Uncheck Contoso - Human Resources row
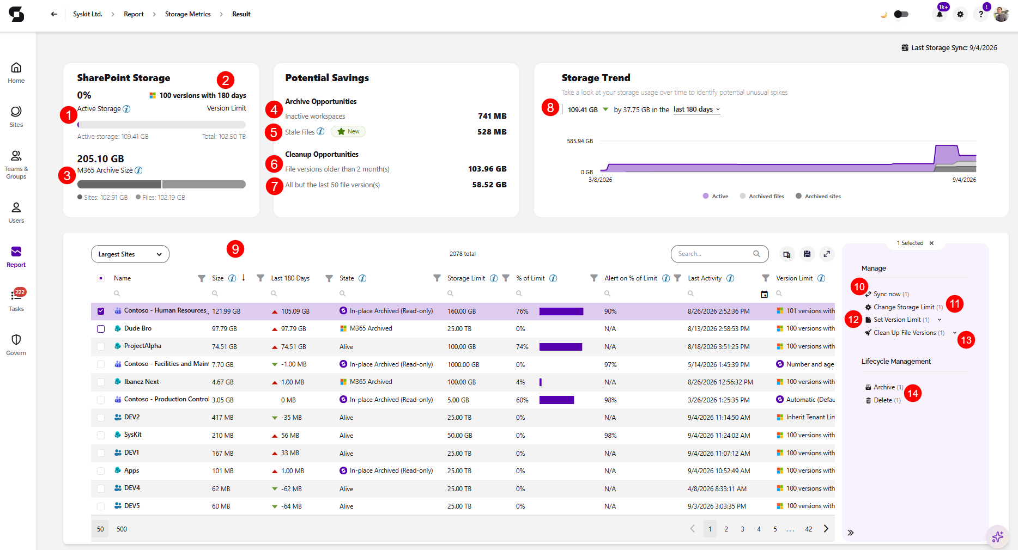The width and height of the screenshot is (1018, 550). tap(101, 311)
